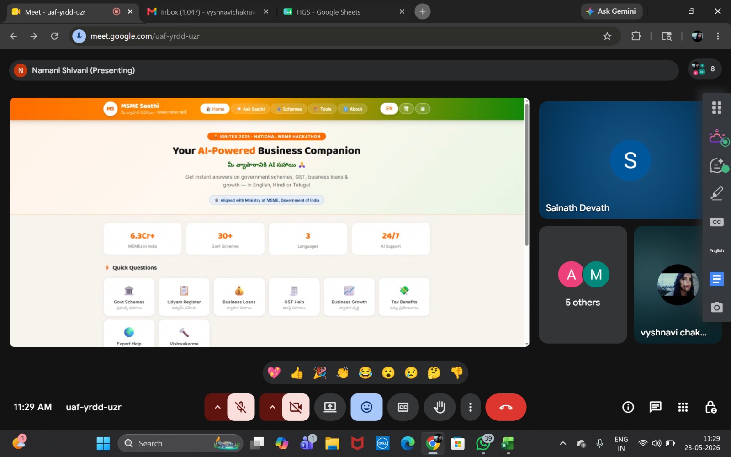
Task: Open the Chrome extensions puzzle icon
Action: 636,36
